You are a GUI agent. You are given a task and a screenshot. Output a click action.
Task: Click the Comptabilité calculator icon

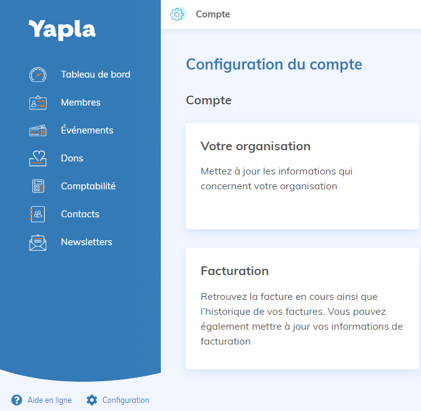pyautogui.click(x=38, y=186)
